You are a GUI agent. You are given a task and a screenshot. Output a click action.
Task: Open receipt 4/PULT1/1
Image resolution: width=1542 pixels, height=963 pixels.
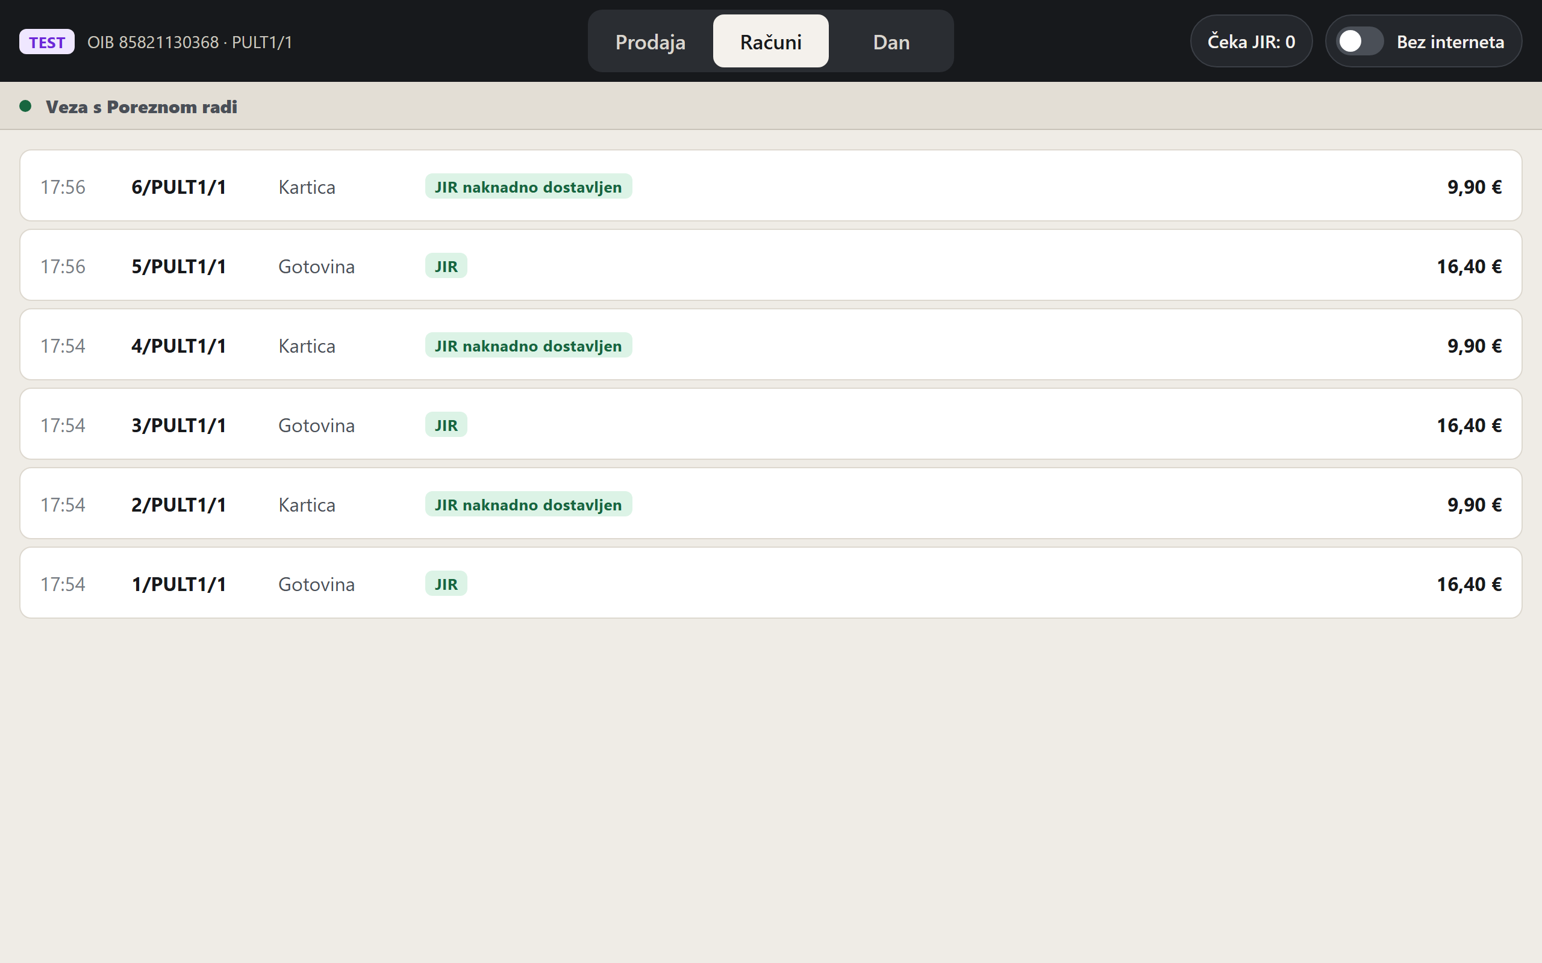click(x=770, y=345)
